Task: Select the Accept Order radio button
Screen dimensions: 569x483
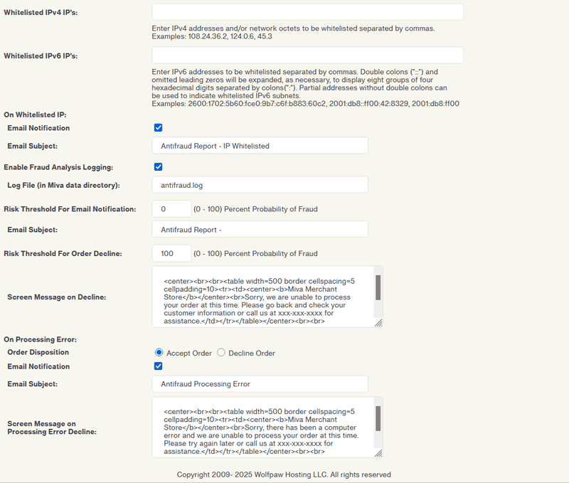Action: 160,353
